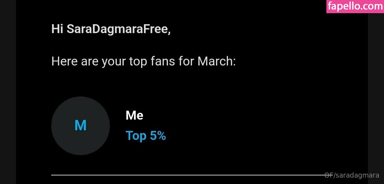Click the comma after SaraDagmaraFree

coord(169,32)
